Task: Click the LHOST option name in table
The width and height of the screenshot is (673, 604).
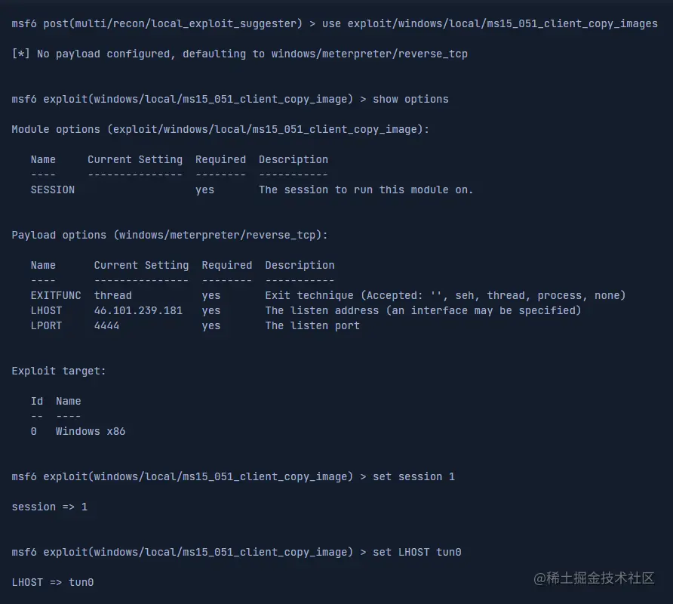Action: pyautogui.click(x=46, y=310)
